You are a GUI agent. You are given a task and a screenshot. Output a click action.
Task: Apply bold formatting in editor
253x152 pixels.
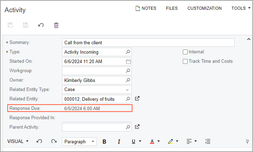(104, 142)
